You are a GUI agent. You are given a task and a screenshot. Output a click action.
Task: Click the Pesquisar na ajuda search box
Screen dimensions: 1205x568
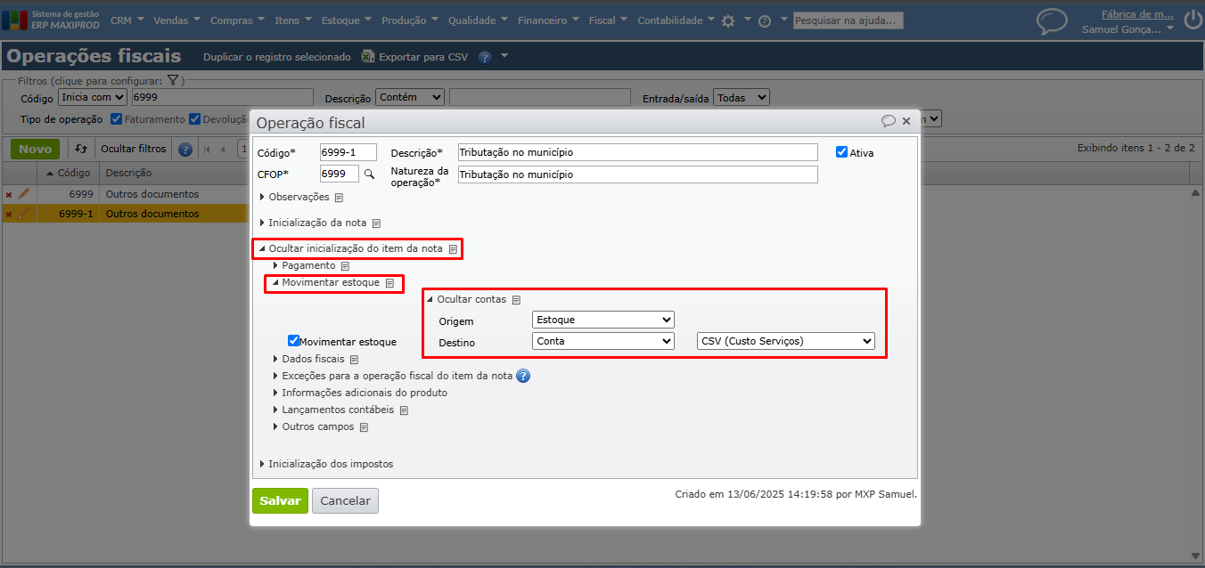(x=848, y=20)
